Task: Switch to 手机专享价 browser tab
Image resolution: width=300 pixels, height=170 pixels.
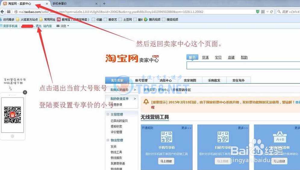Action: (x=75, y=4)
